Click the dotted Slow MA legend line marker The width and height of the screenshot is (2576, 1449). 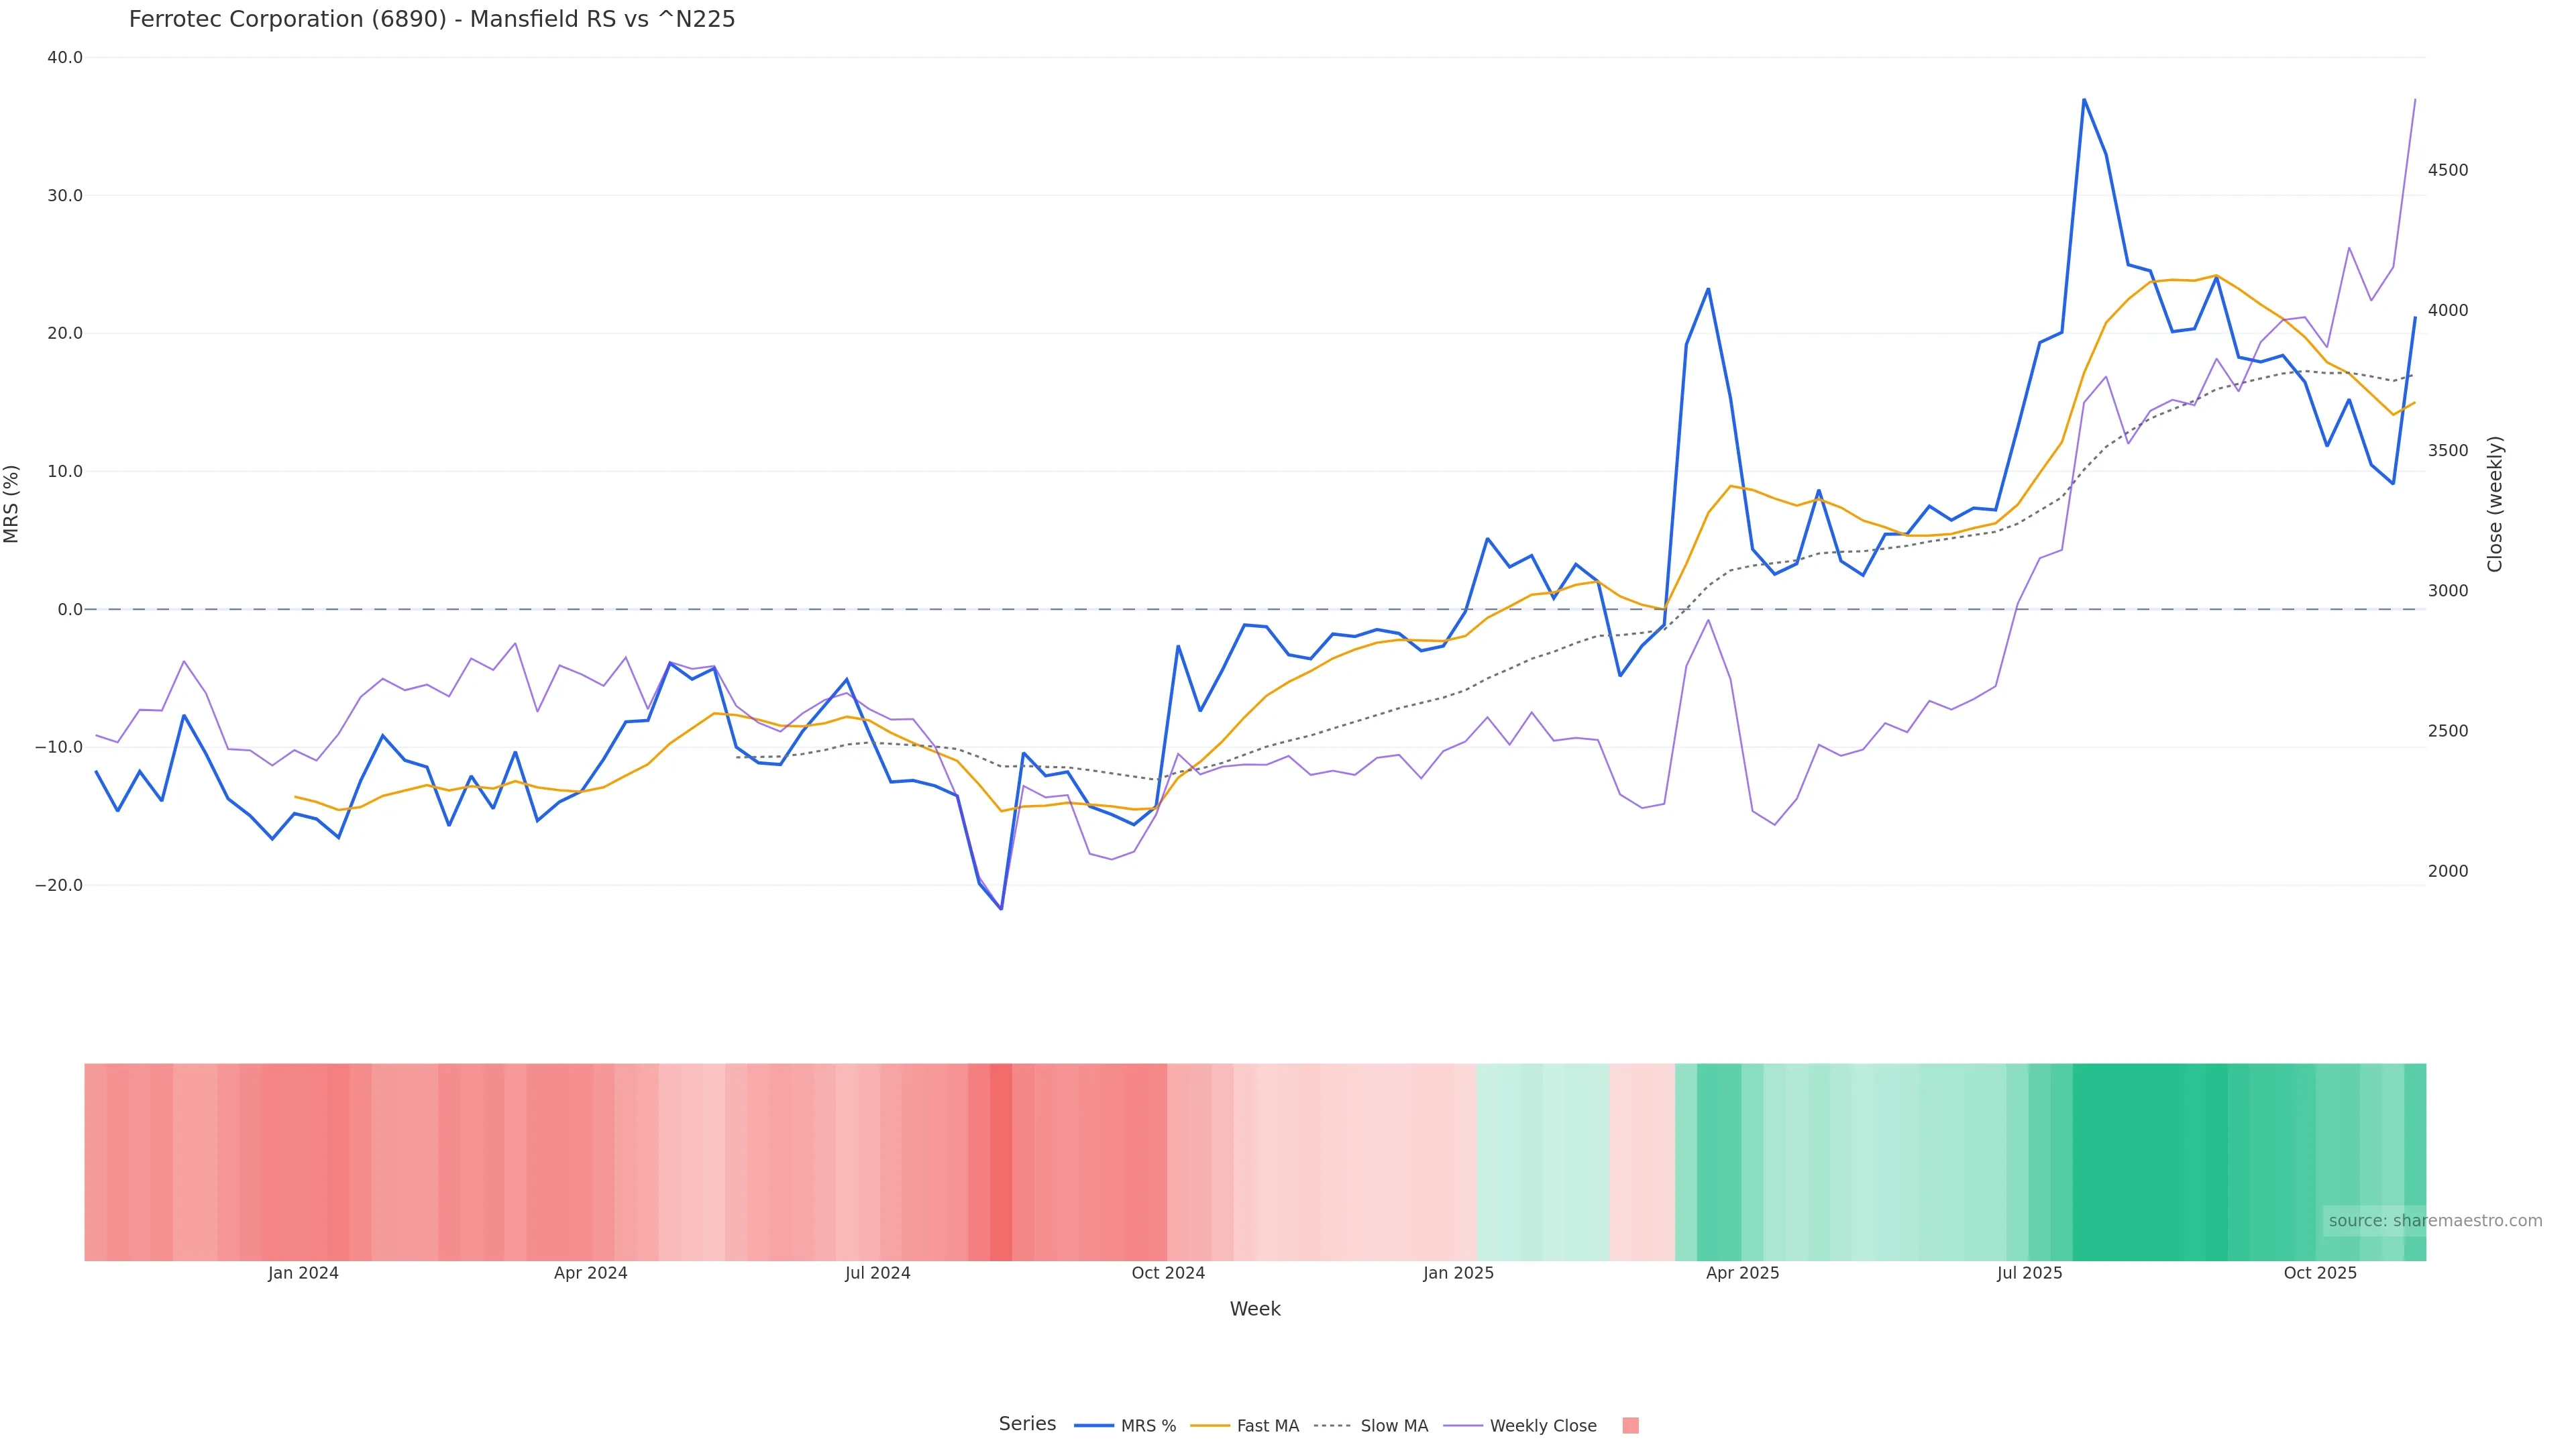click(x=1332, y=1426)
